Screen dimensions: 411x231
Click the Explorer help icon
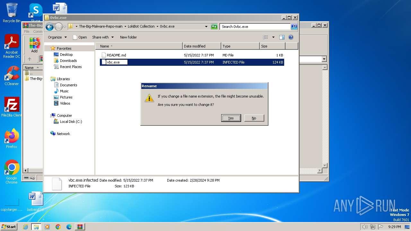(x=291, y=37)
